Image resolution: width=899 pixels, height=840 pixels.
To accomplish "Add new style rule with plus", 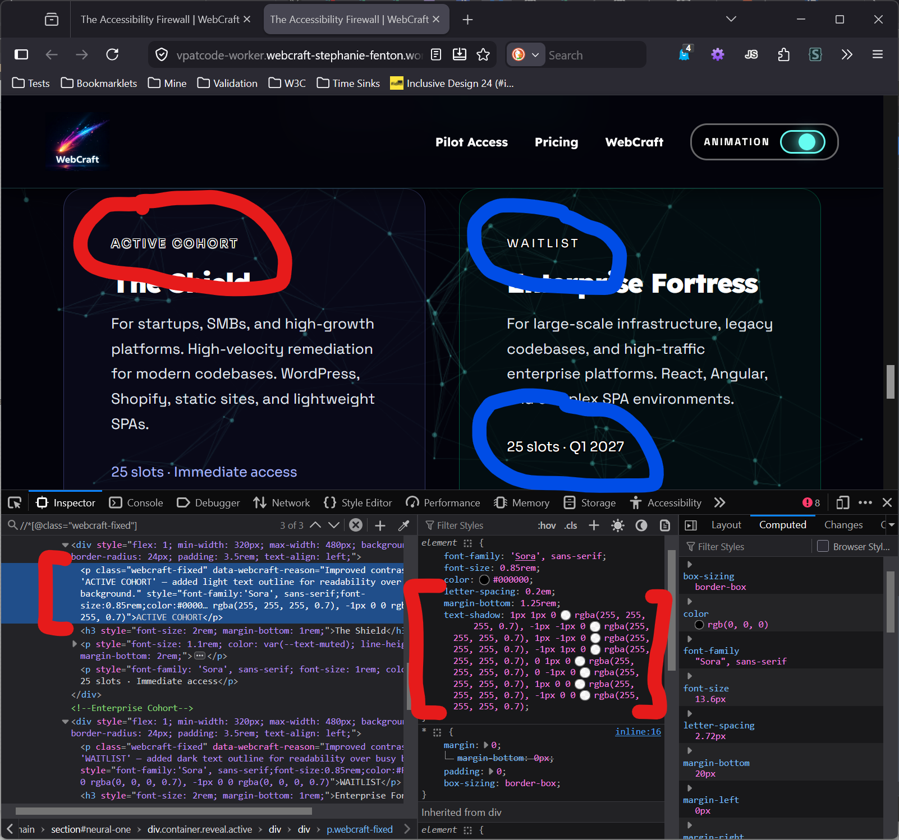I will pyautogui.click(x=594, y=525).
